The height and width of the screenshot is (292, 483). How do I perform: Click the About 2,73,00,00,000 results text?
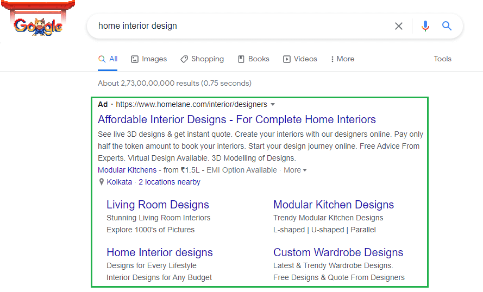coord(174,84)
